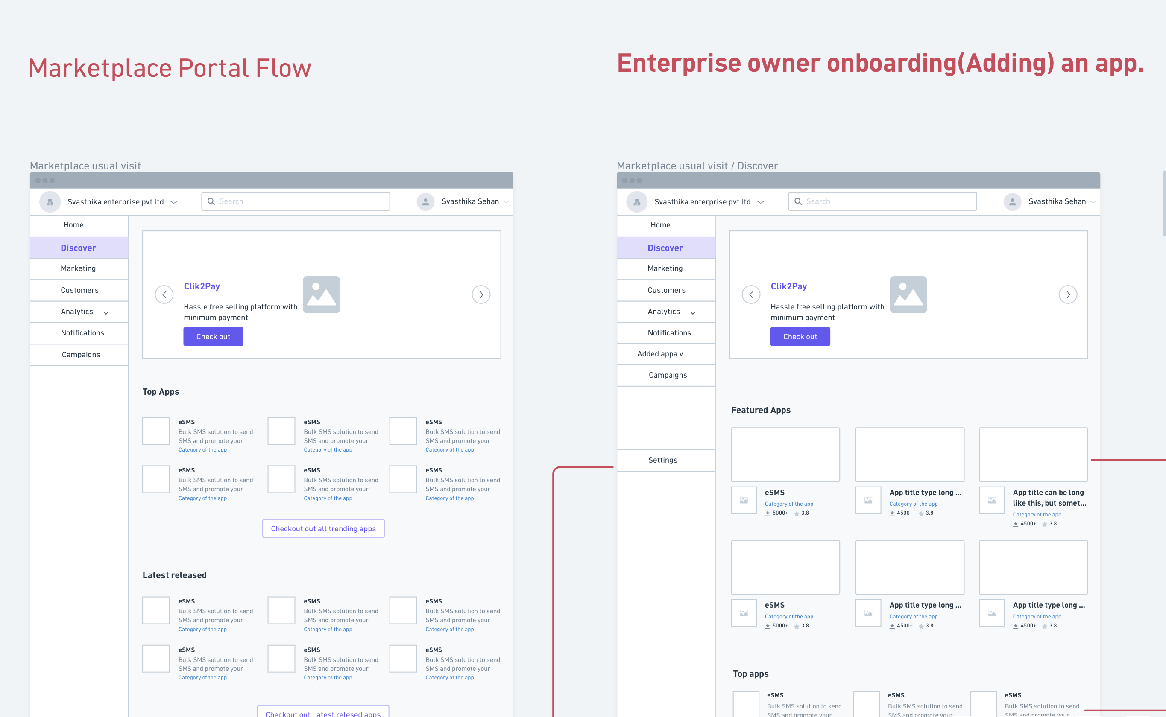
Task: Open large thumbnail above 'App title can be long'
Action: coord(1034,455)
